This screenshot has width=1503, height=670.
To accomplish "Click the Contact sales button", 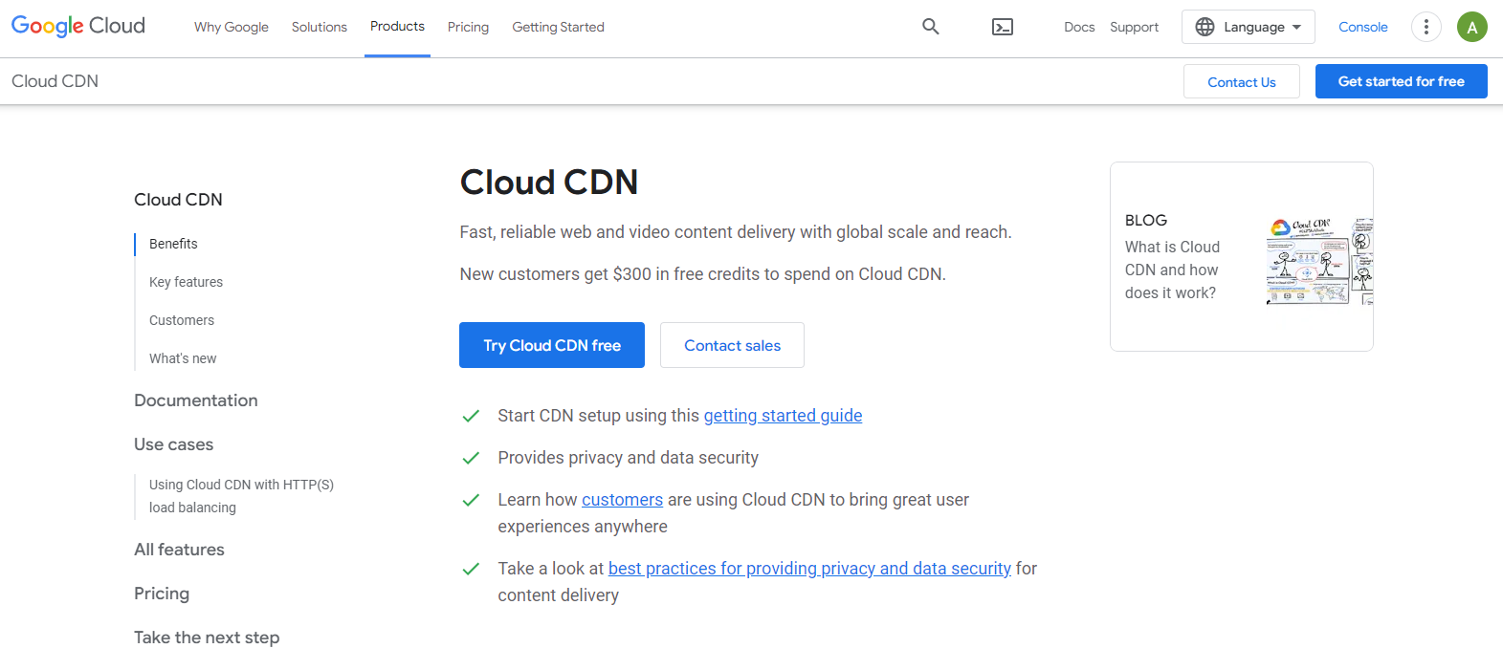I will (732, 345).
